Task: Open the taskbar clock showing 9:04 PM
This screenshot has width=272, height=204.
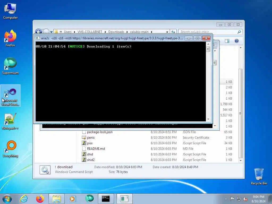Action: point(258,199)
